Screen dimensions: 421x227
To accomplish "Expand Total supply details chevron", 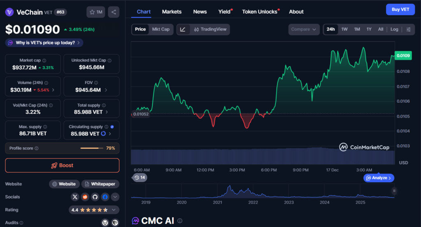I will coord(107,112).
